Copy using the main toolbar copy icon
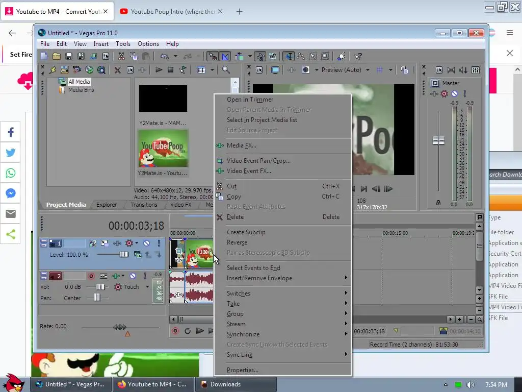The image size is (522, 392). point(134,56)
